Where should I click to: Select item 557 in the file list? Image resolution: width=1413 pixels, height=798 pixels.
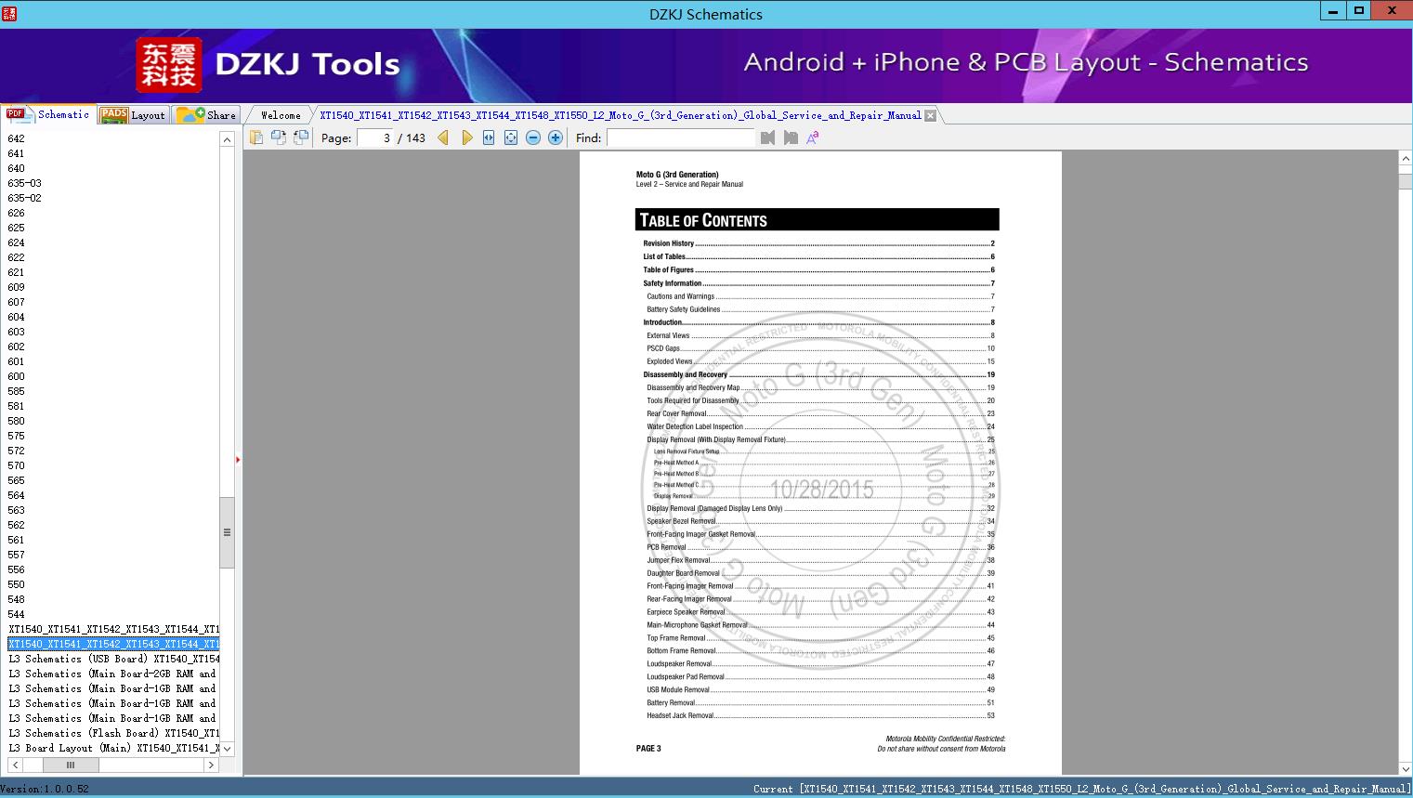pyautogui.click(x=17, y=555)
